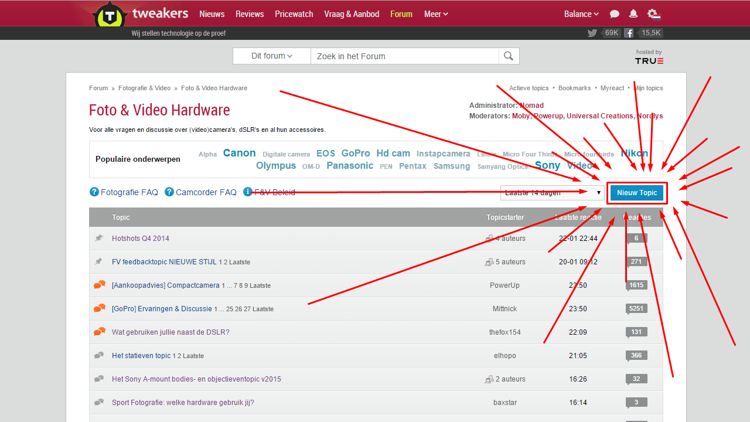Open the Balance account dropdown
Screen dimensions: 750x422
pyautogui.click(x=581, y=14)
